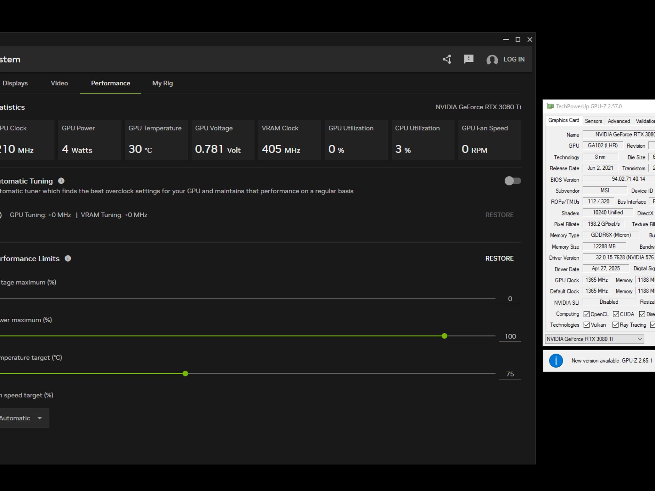Open the Sensors tab in GPU-Z
This screenshot has width=655, height=491.
click(593, 121)
